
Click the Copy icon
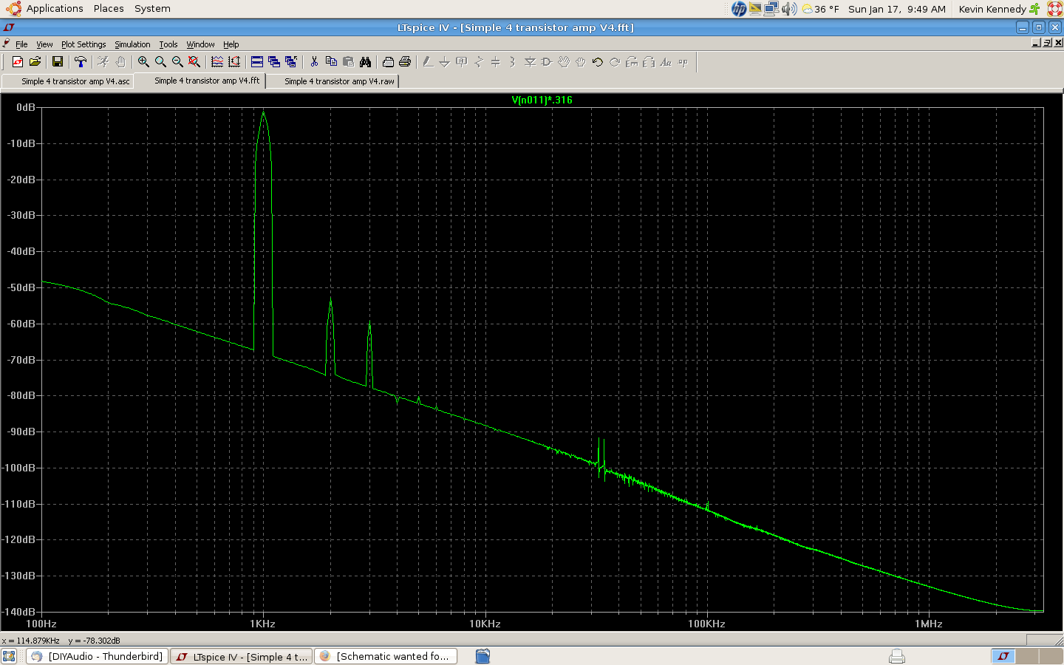(x=331, y=62)
